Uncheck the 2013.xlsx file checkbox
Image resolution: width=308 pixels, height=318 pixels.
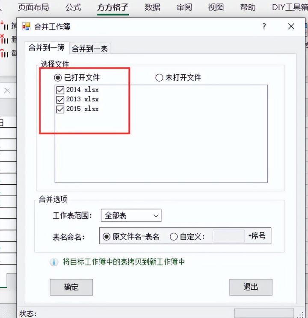[x=60, y=99]
